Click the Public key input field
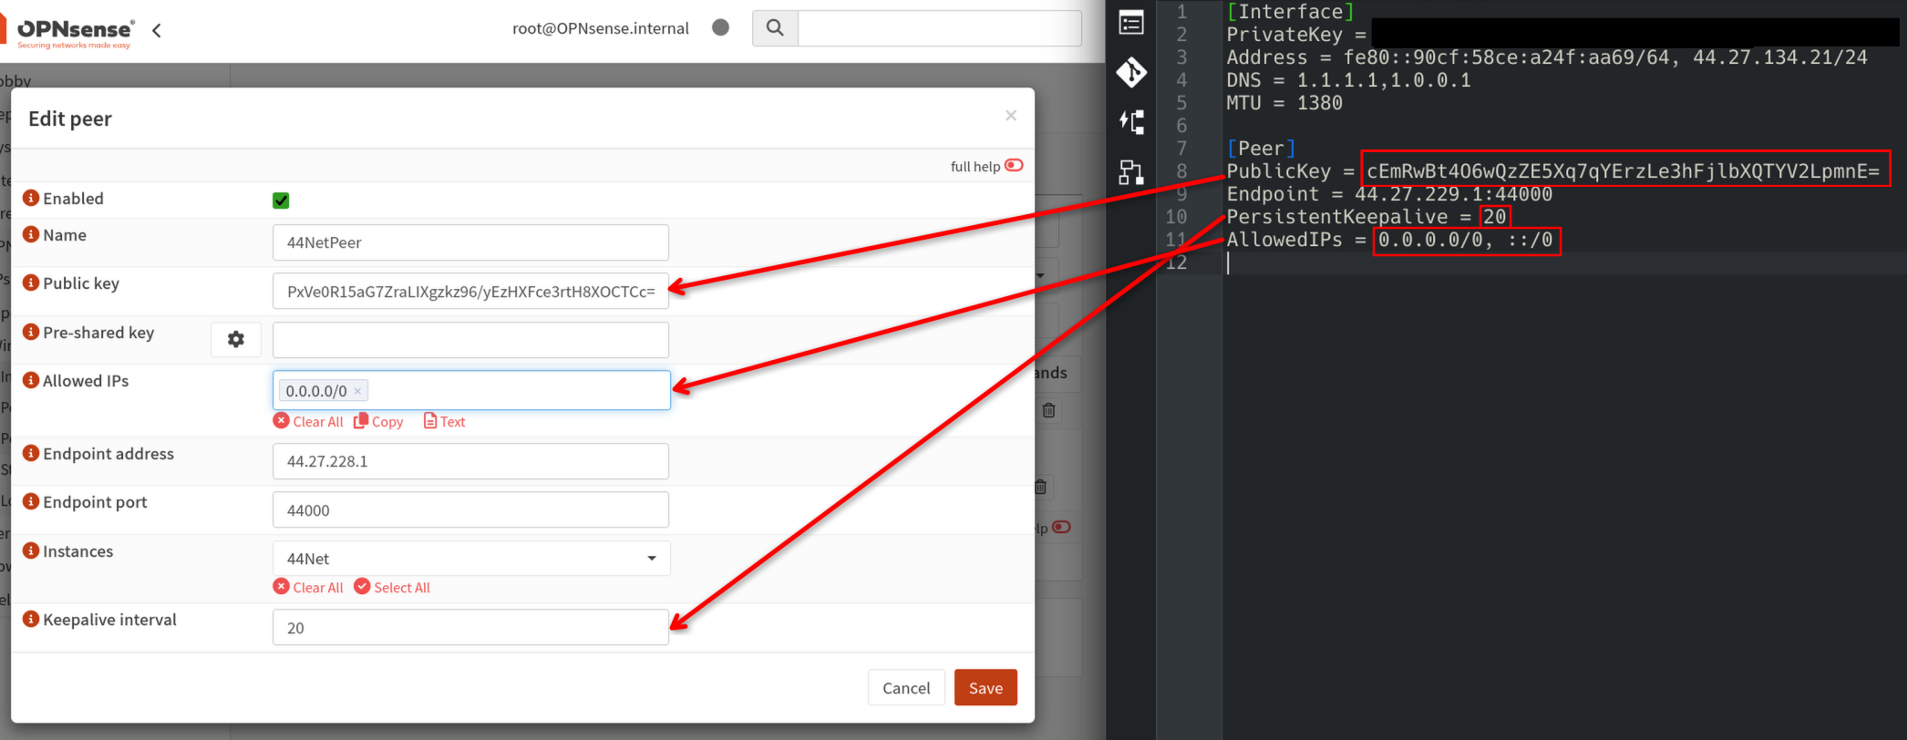 [x=470, y=291]
